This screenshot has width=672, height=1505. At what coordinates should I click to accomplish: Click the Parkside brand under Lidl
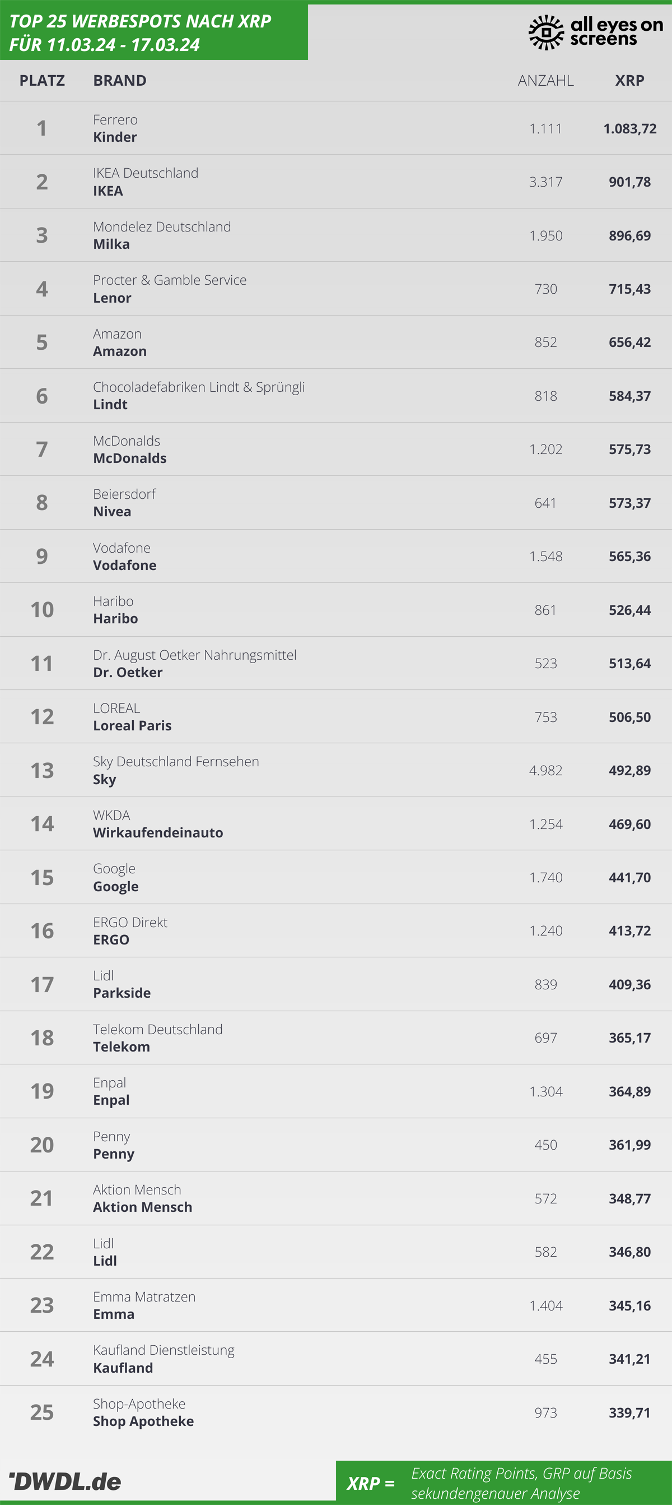click(122, 993)
